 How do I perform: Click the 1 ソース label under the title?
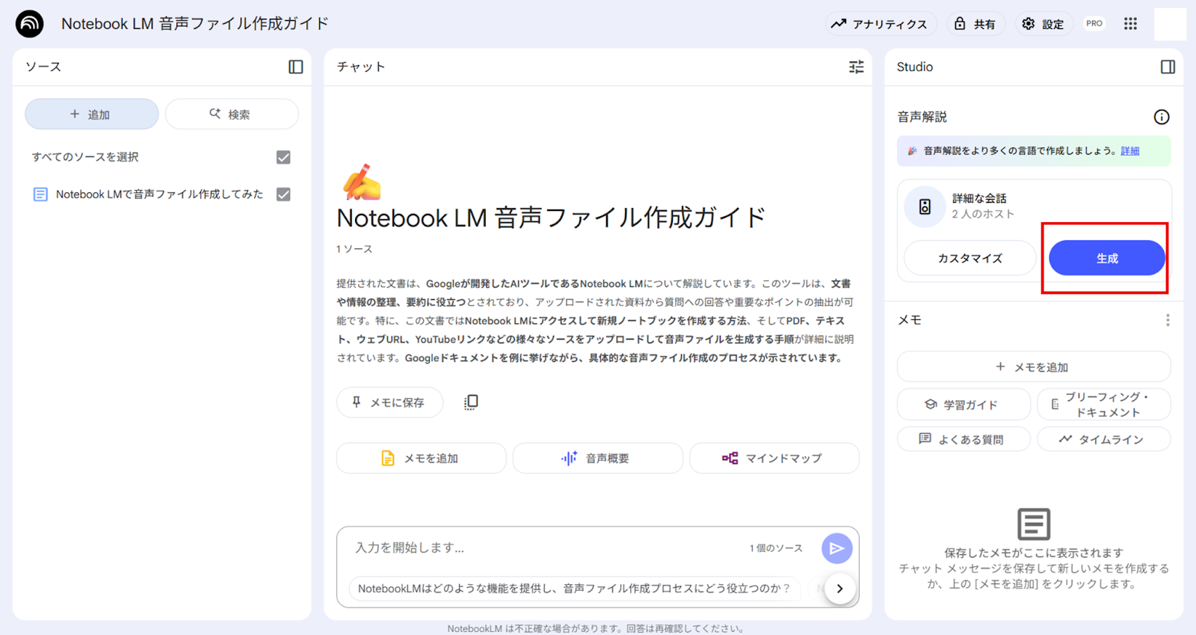click(354, 249)
